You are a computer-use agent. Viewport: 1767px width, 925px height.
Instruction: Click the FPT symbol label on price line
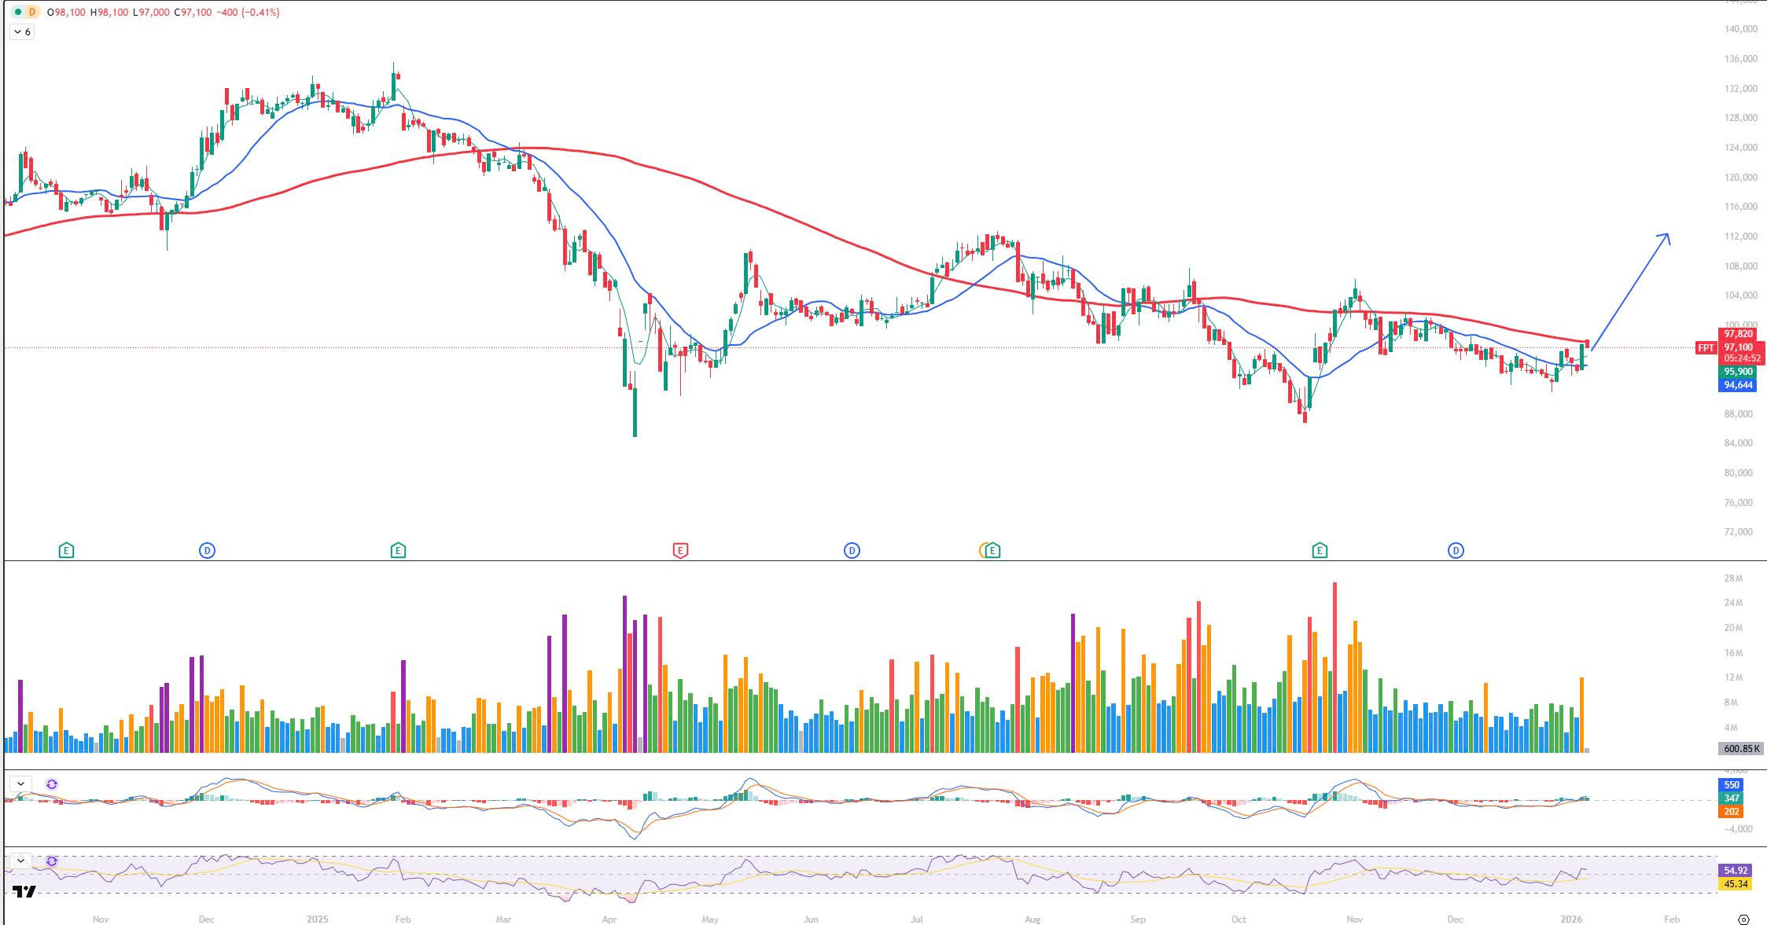tap(1706, 348)
